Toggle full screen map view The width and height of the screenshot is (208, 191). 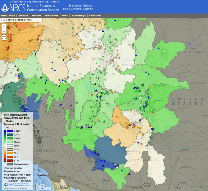click(x=4, y=38)
